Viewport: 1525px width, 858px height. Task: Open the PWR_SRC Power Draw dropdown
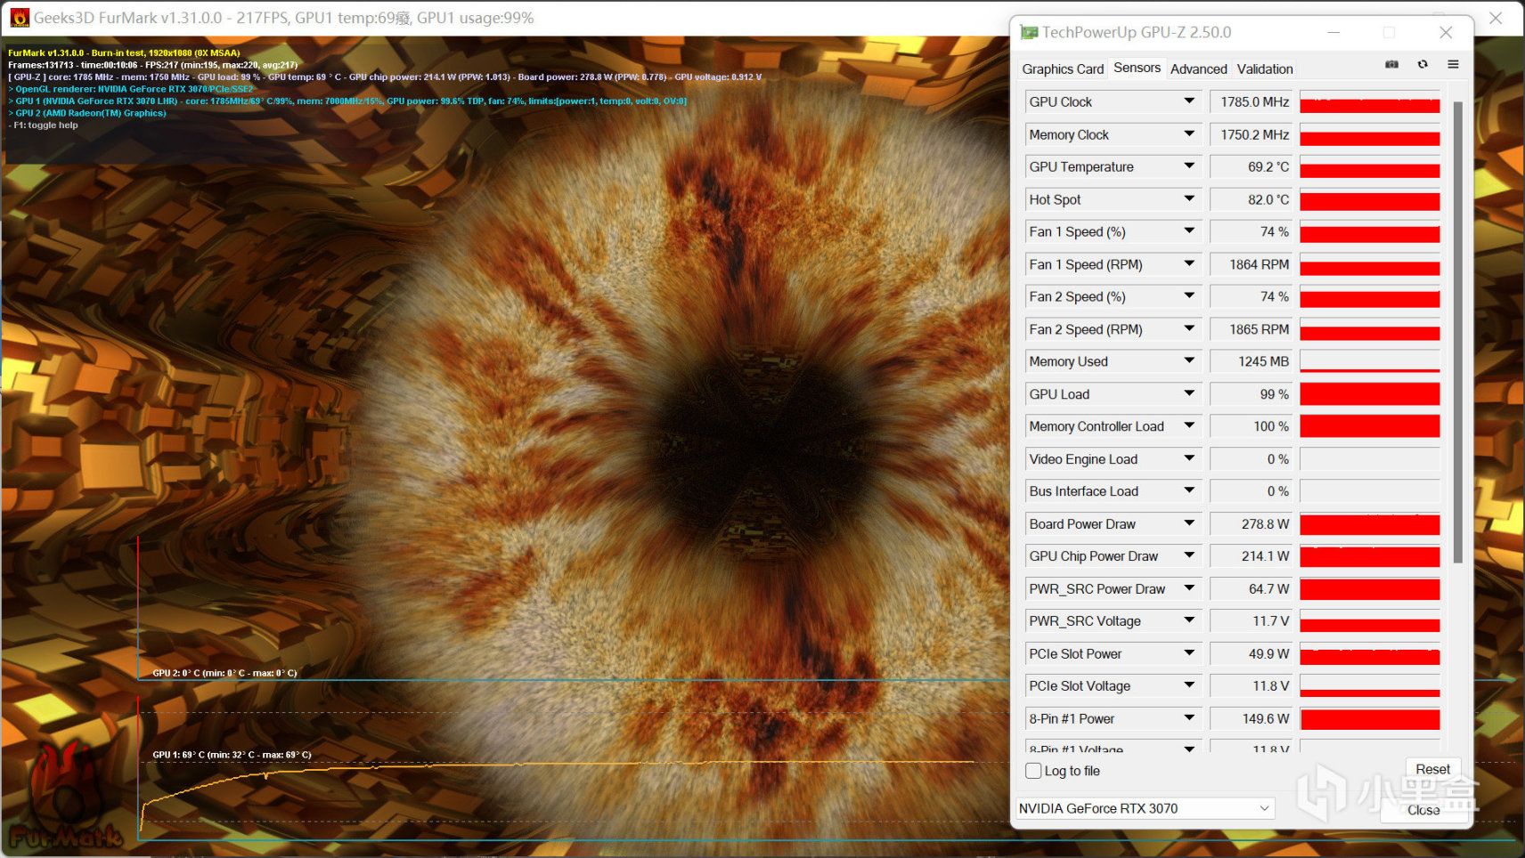(1189, 589)
